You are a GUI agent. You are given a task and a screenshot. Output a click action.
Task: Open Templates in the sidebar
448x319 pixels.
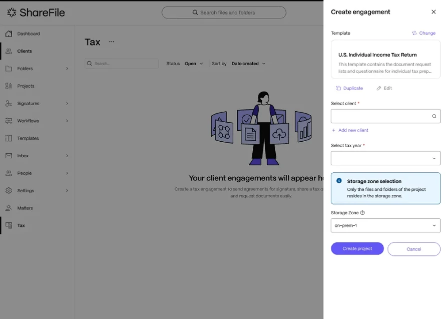(28, 138)
